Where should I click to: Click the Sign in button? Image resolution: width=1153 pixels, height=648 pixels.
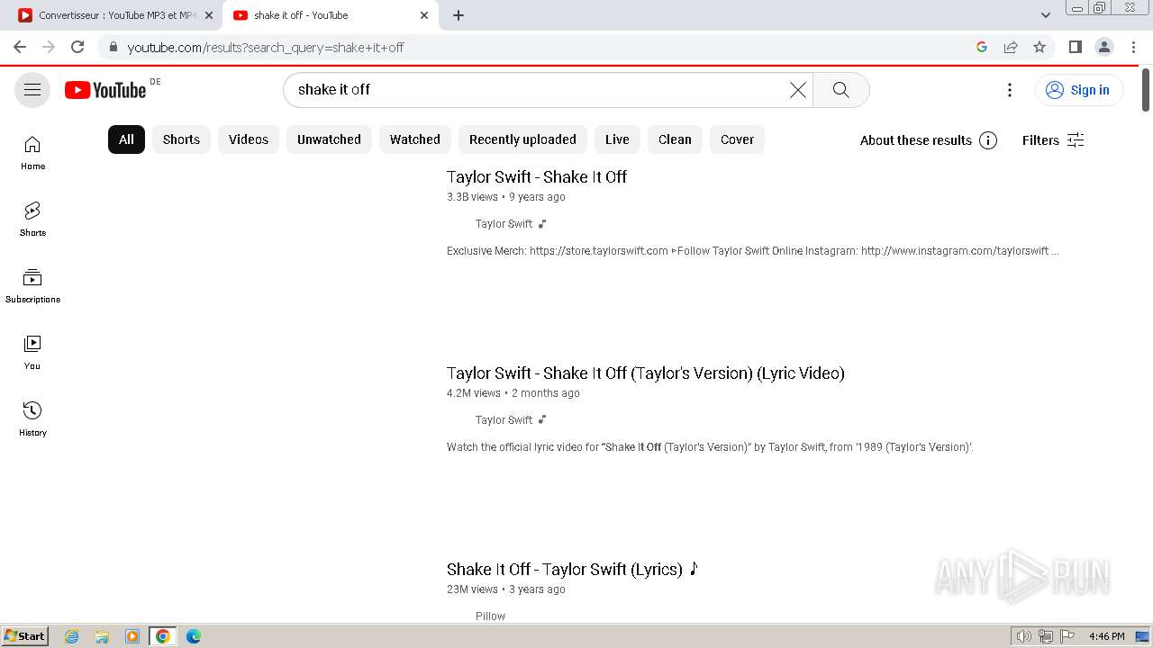point(1079,90)
